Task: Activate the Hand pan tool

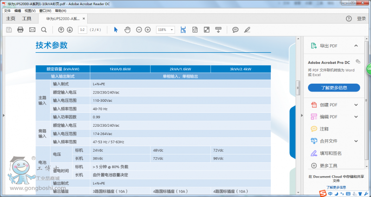Action: 128,30
